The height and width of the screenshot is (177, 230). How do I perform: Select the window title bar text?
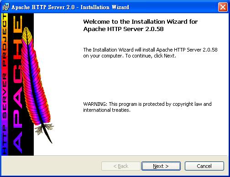click(x=70, y=7)
